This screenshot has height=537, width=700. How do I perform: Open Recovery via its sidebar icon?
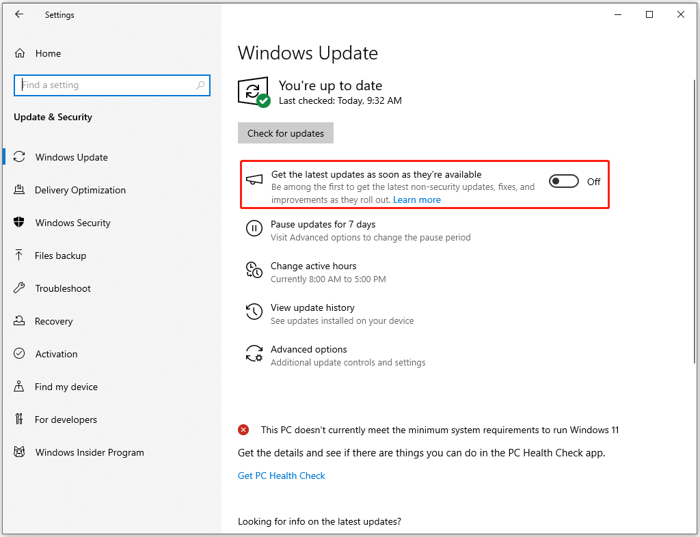click(19, 321)
